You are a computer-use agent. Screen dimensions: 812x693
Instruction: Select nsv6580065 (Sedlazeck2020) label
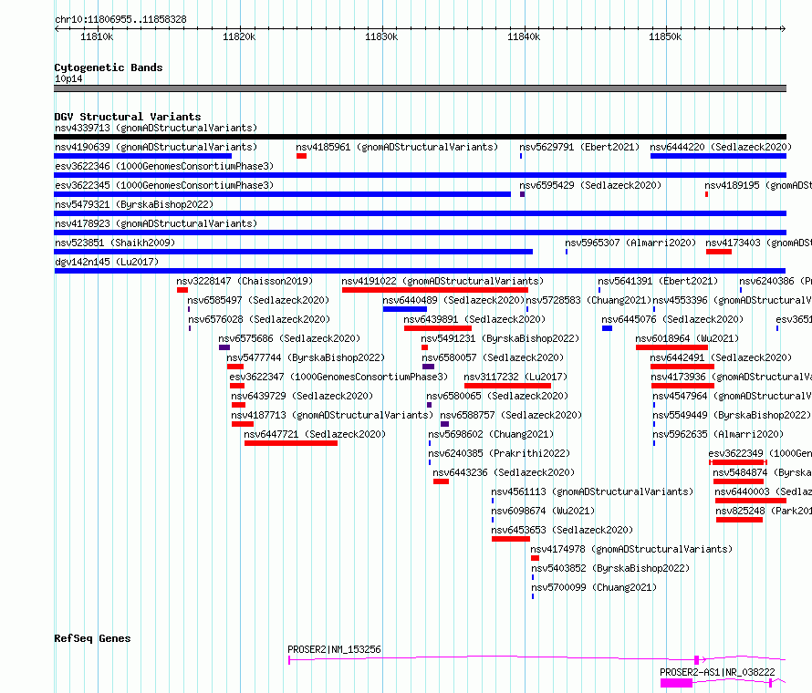coord(497,396)
